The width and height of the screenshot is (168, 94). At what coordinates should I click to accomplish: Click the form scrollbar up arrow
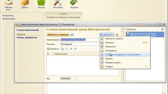(123, 28)
